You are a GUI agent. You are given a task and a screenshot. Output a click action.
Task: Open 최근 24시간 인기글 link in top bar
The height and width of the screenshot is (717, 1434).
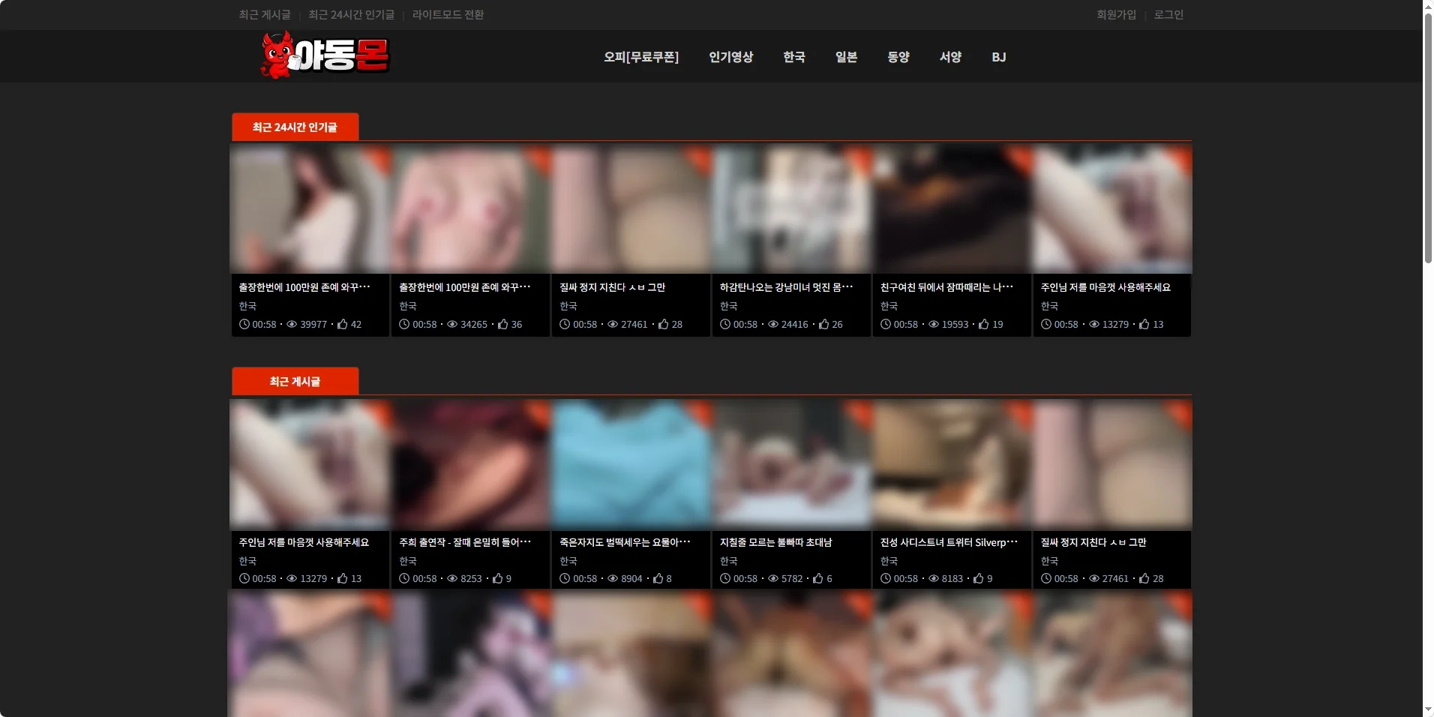pos(351,15)
